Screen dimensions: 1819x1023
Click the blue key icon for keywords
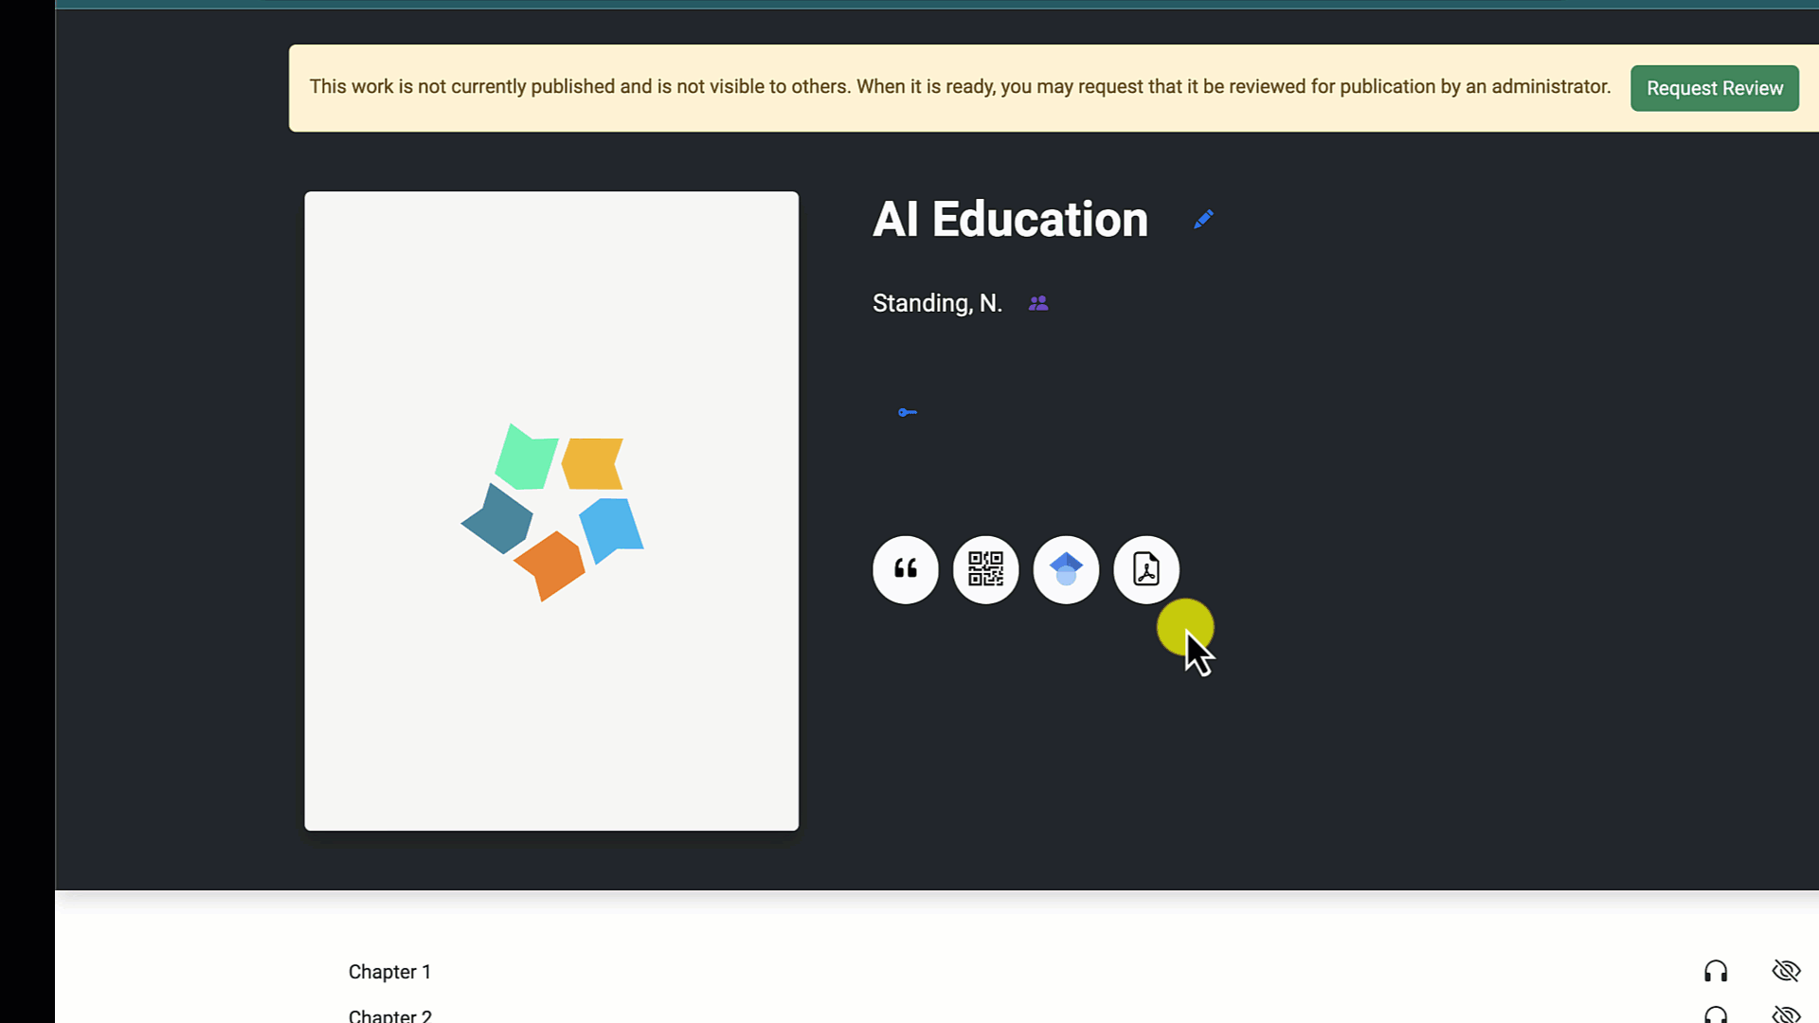click(907, 412)
